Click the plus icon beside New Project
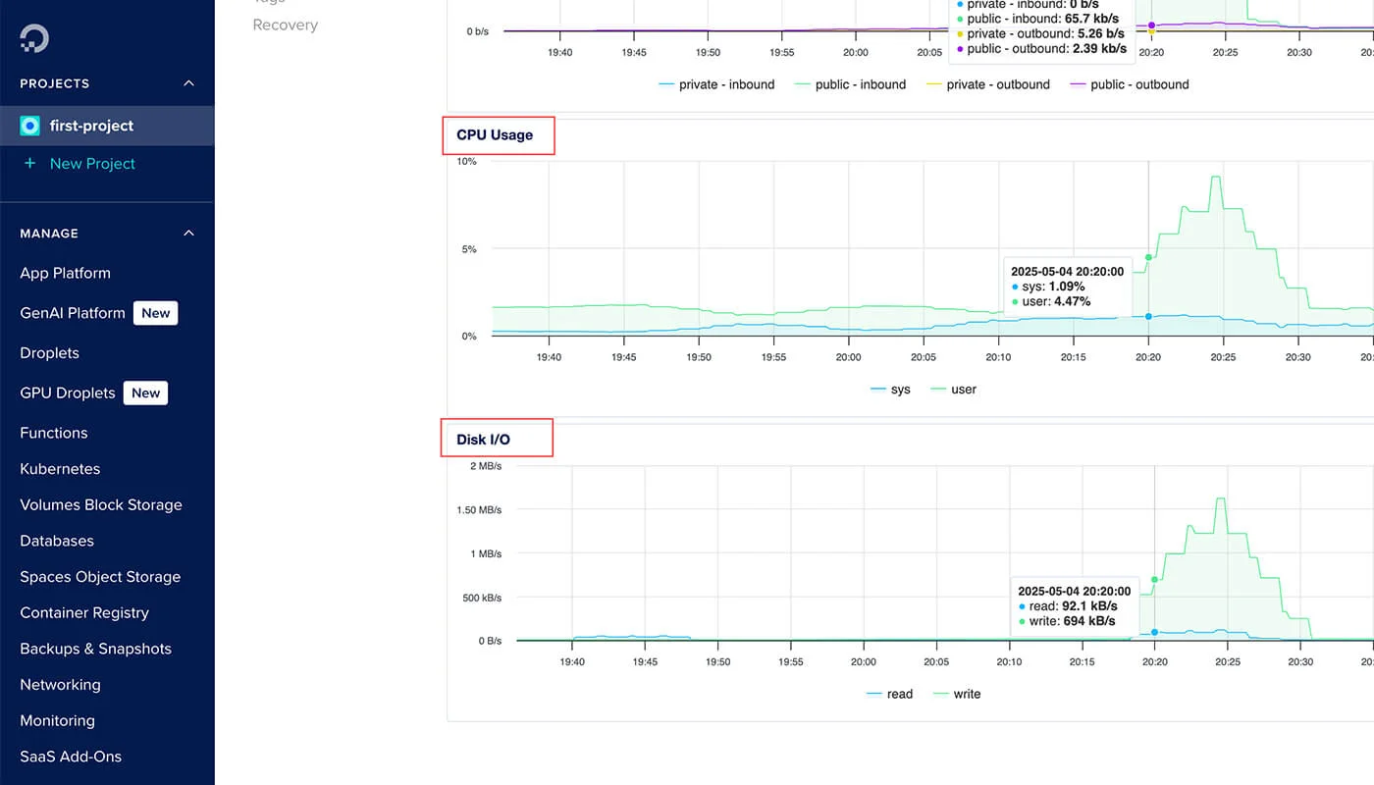1374x785 pixels. (29, 164)
